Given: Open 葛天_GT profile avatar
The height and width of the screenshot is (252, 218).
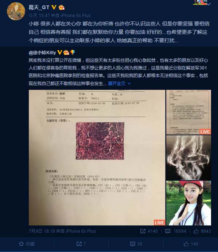Looking at the screenshot, I should (16, 11).
